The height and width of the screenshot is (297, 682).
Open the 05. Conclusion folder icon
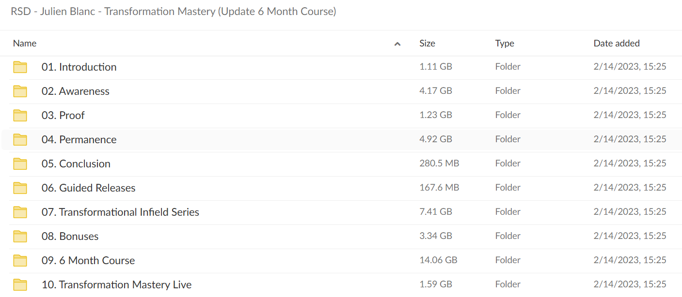[20, 164]
